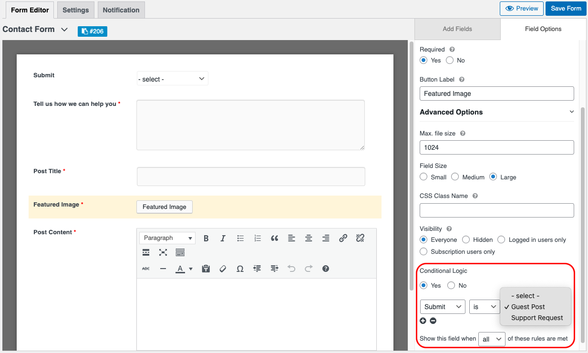Click the editor help question mark icon
This screenshot has height=353, width=588.
point(326,269)
